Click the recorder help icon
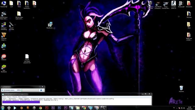 coord(41,90)
